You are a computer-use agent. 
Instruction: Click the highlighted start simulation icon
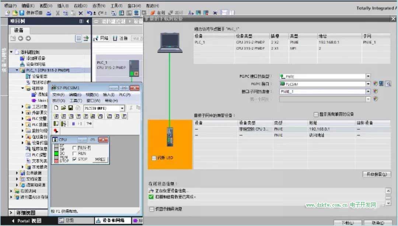tap(137, 13)
